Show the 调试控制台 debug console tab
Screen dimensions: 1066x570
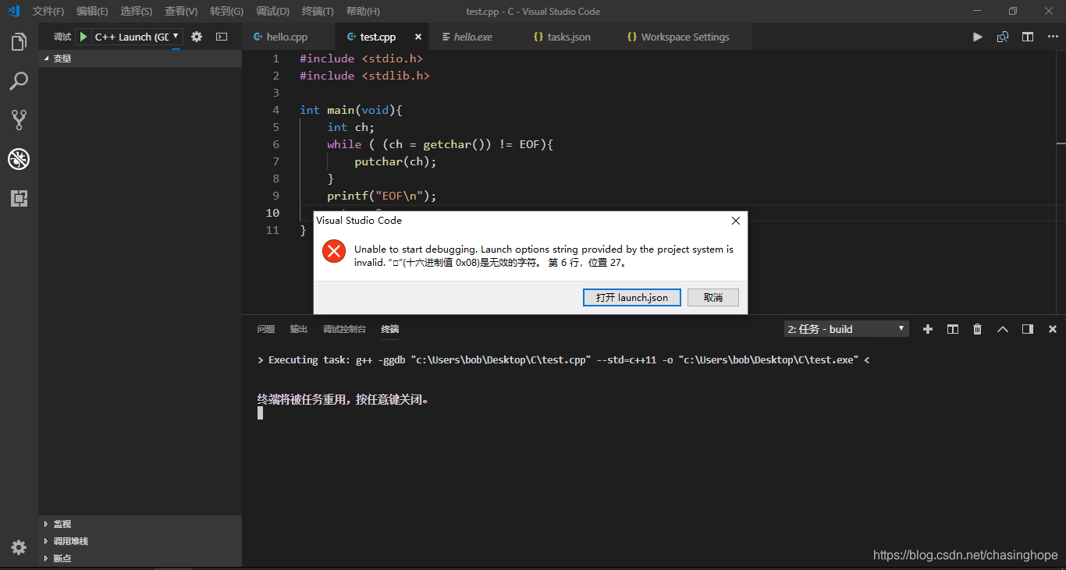click(x=344, y=329)
